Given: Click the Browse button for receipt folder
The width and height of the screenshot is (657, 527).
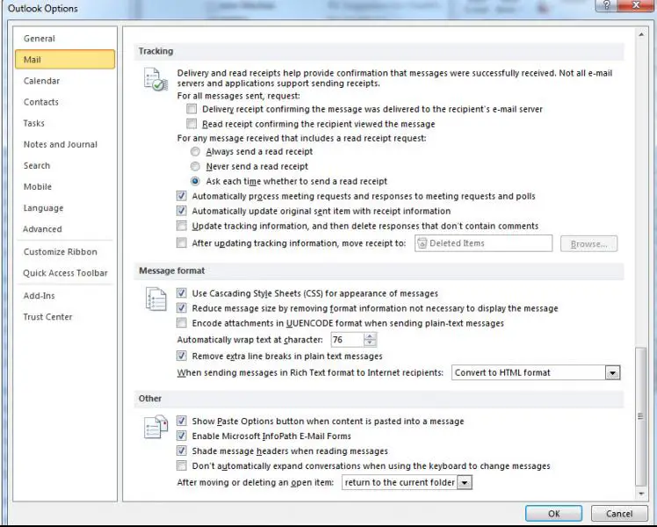Looking at the screenshot, I should click(588, 244).
